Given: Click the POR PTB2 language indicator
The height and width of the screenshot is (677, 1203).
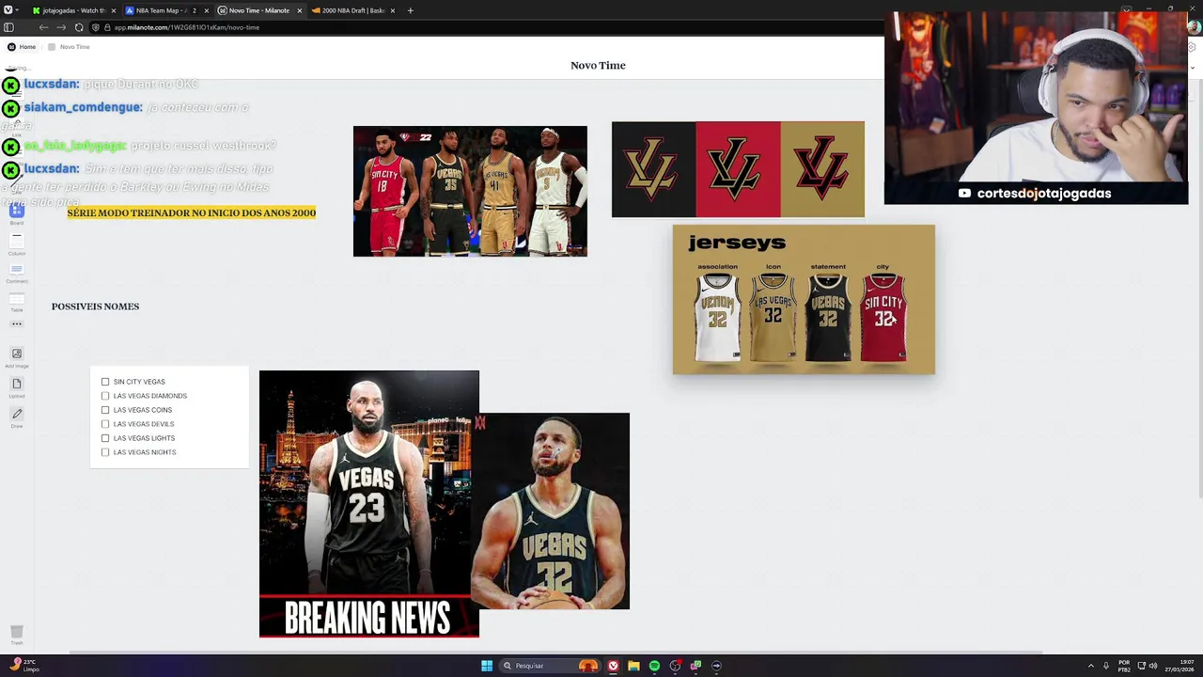Looking at the screenshot, I should point(1124,666).
